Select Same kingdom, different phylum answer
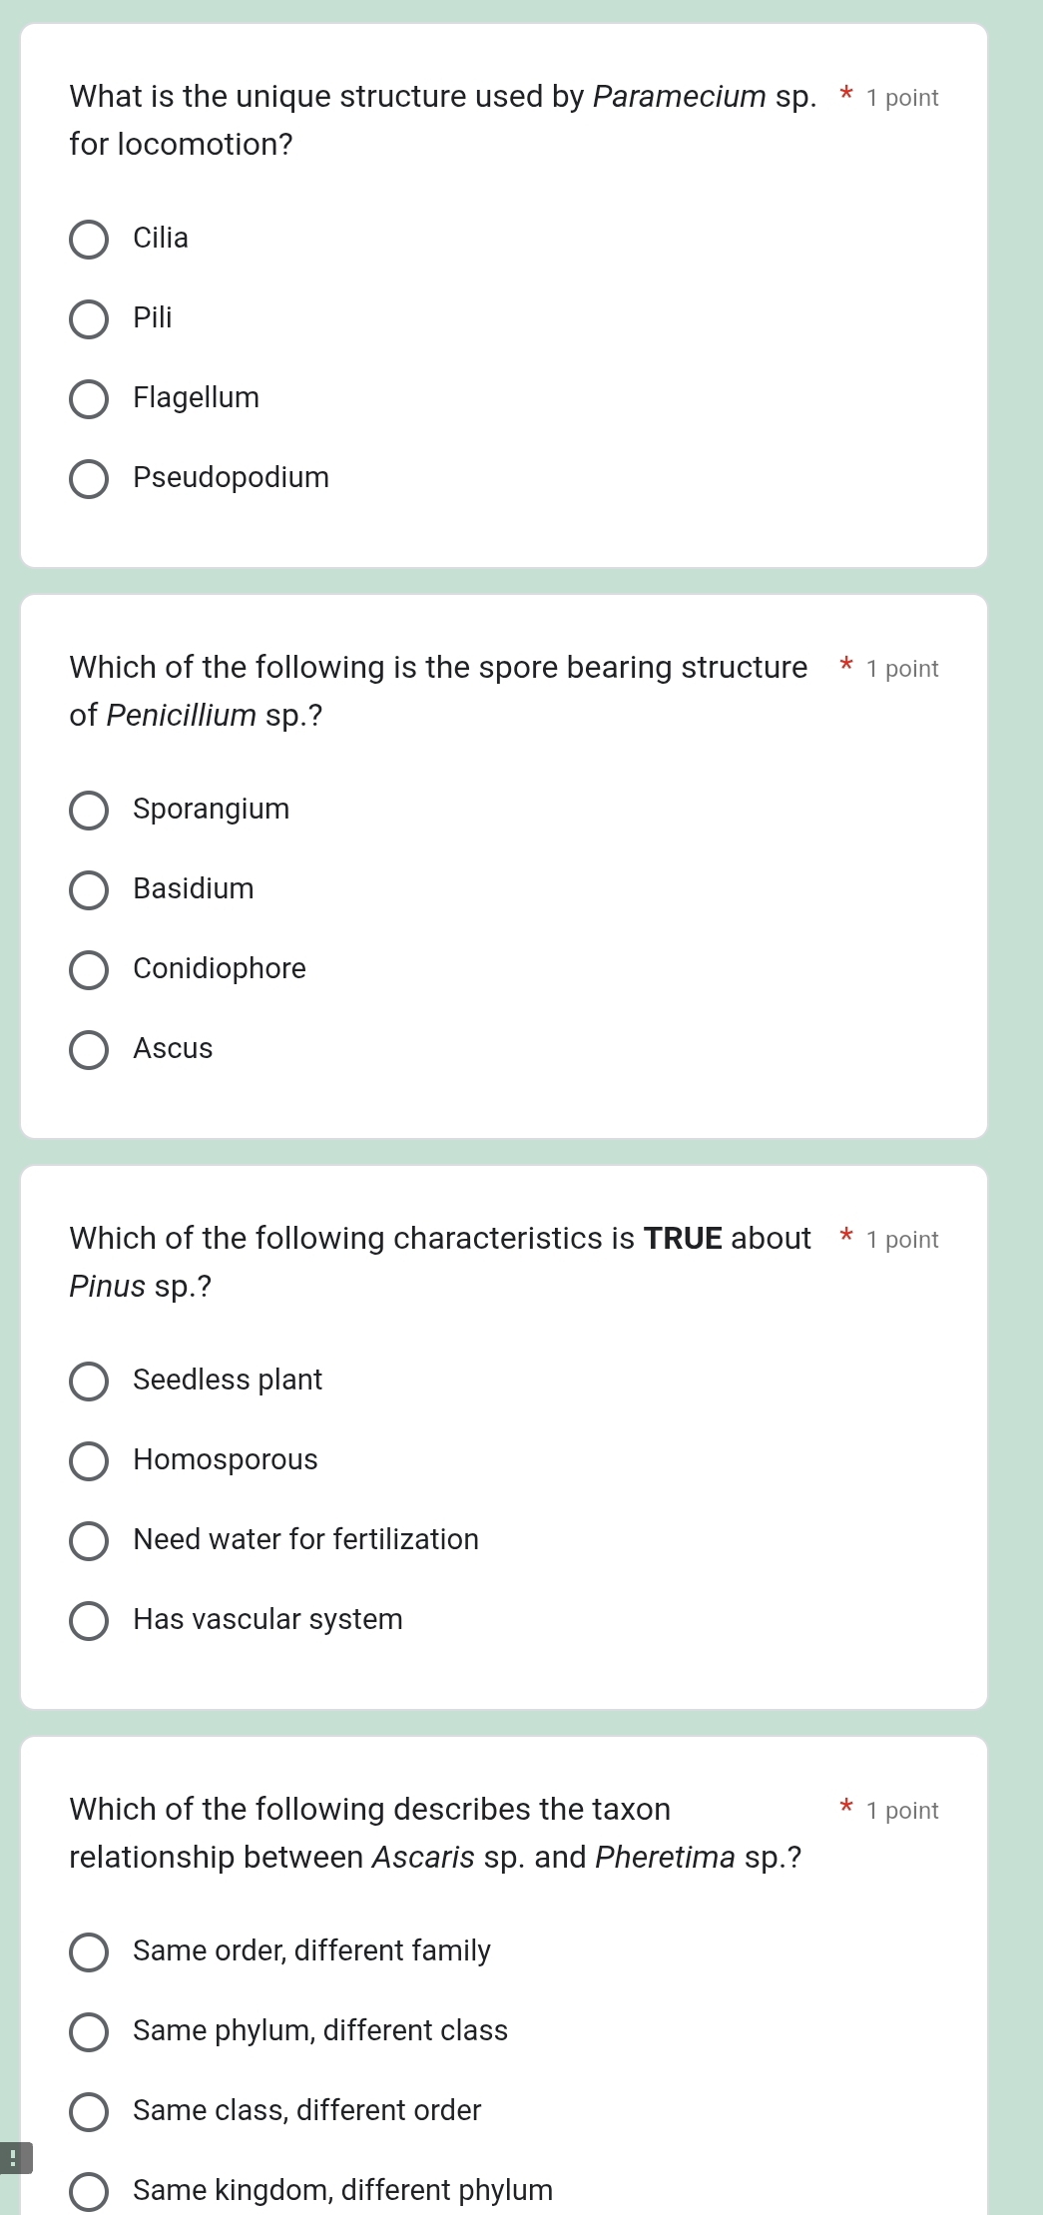Viewport: 1043px width, 2215px height. [x=90, y=2191]
